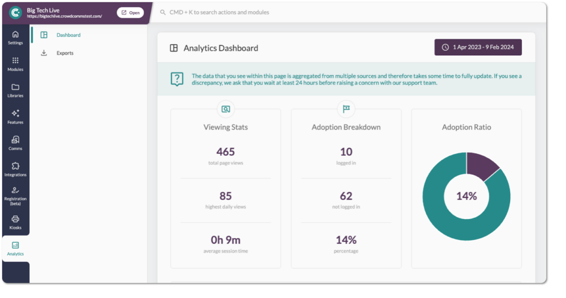Select the Exports submenu item
The width and height of the screenshot is (566, 298).
tap(65, 53)
